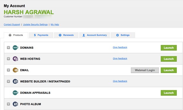Launch Domain Appraisals

click(169, 93)
